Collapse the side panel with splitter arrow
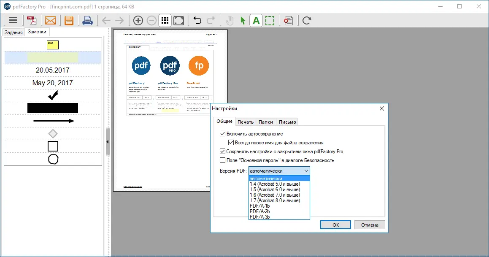Screen dimensions: 489x257 click(x=108, y=142)
